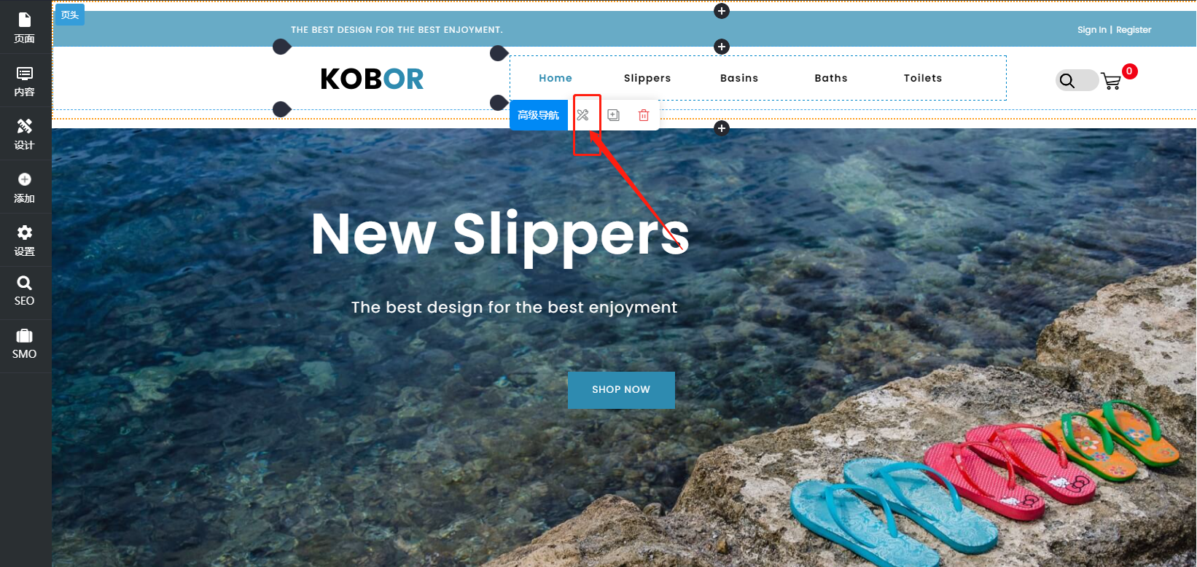Open the 内容 content panel

point(25,81)
